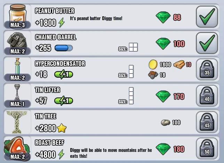
Task: Click the Chained Barrel size grid indicator
Action: (133, 47)
